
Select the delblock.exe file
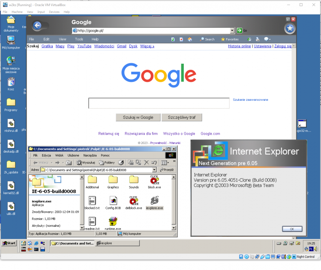pyautogui.click(x=134, y=203)
